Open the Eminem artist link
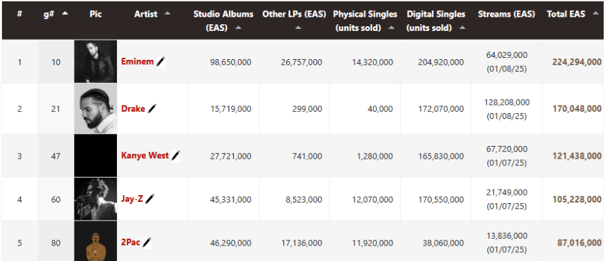 coord(137,62)
